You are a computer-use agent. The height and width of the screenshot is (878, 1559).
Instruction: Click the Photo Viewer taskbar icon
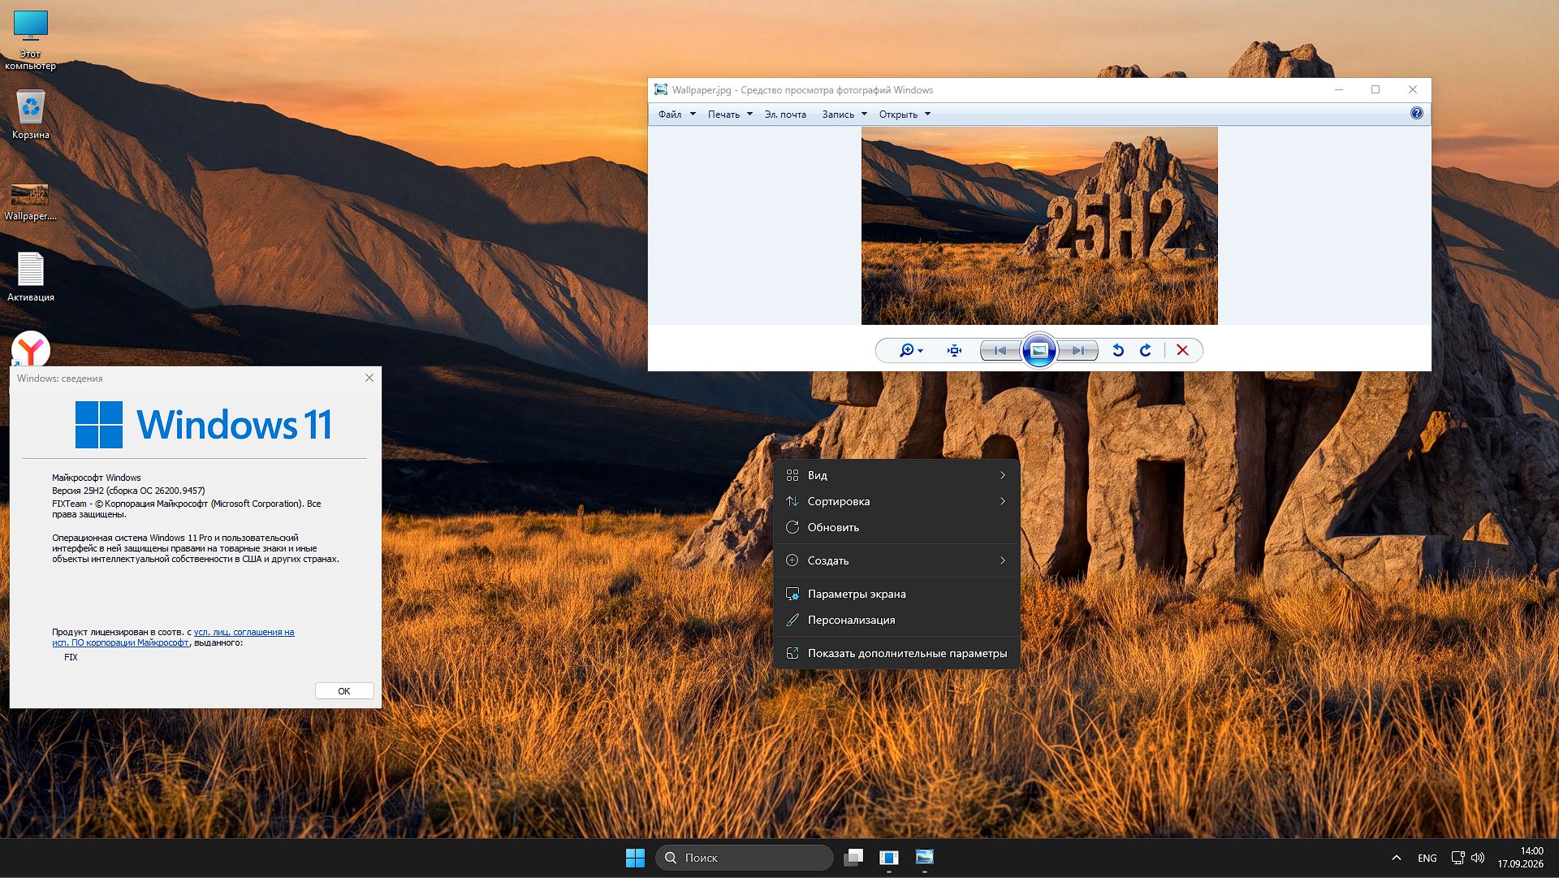[925, 858]
